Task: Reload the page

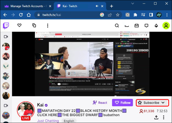Action: point(21,15)
